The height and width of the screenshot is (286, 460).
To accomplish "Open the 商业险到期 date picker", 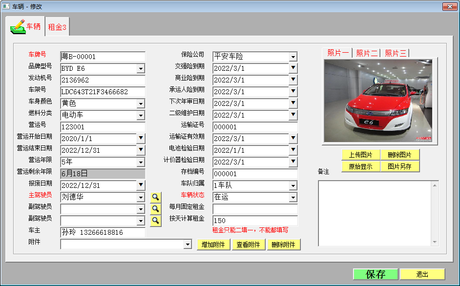I will point(293,80).
